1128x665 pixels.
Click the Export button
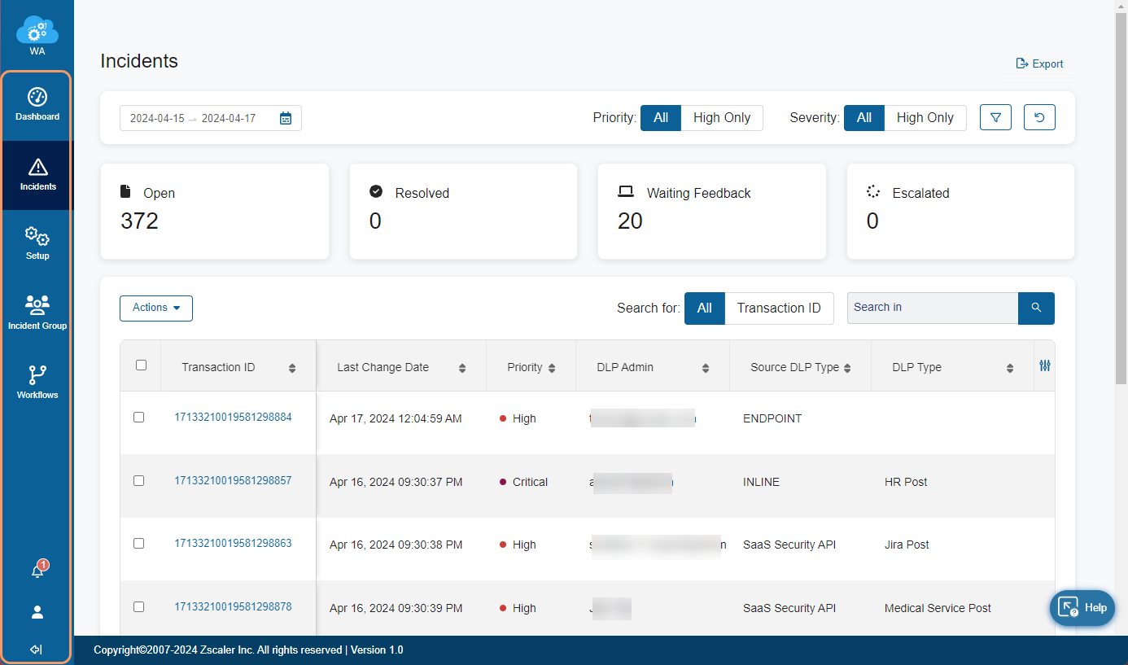click(x=1039, y=64)
